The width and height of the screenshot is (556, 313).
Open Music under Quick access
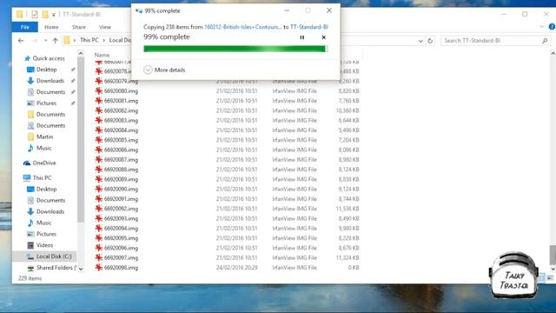coord(43,148)
